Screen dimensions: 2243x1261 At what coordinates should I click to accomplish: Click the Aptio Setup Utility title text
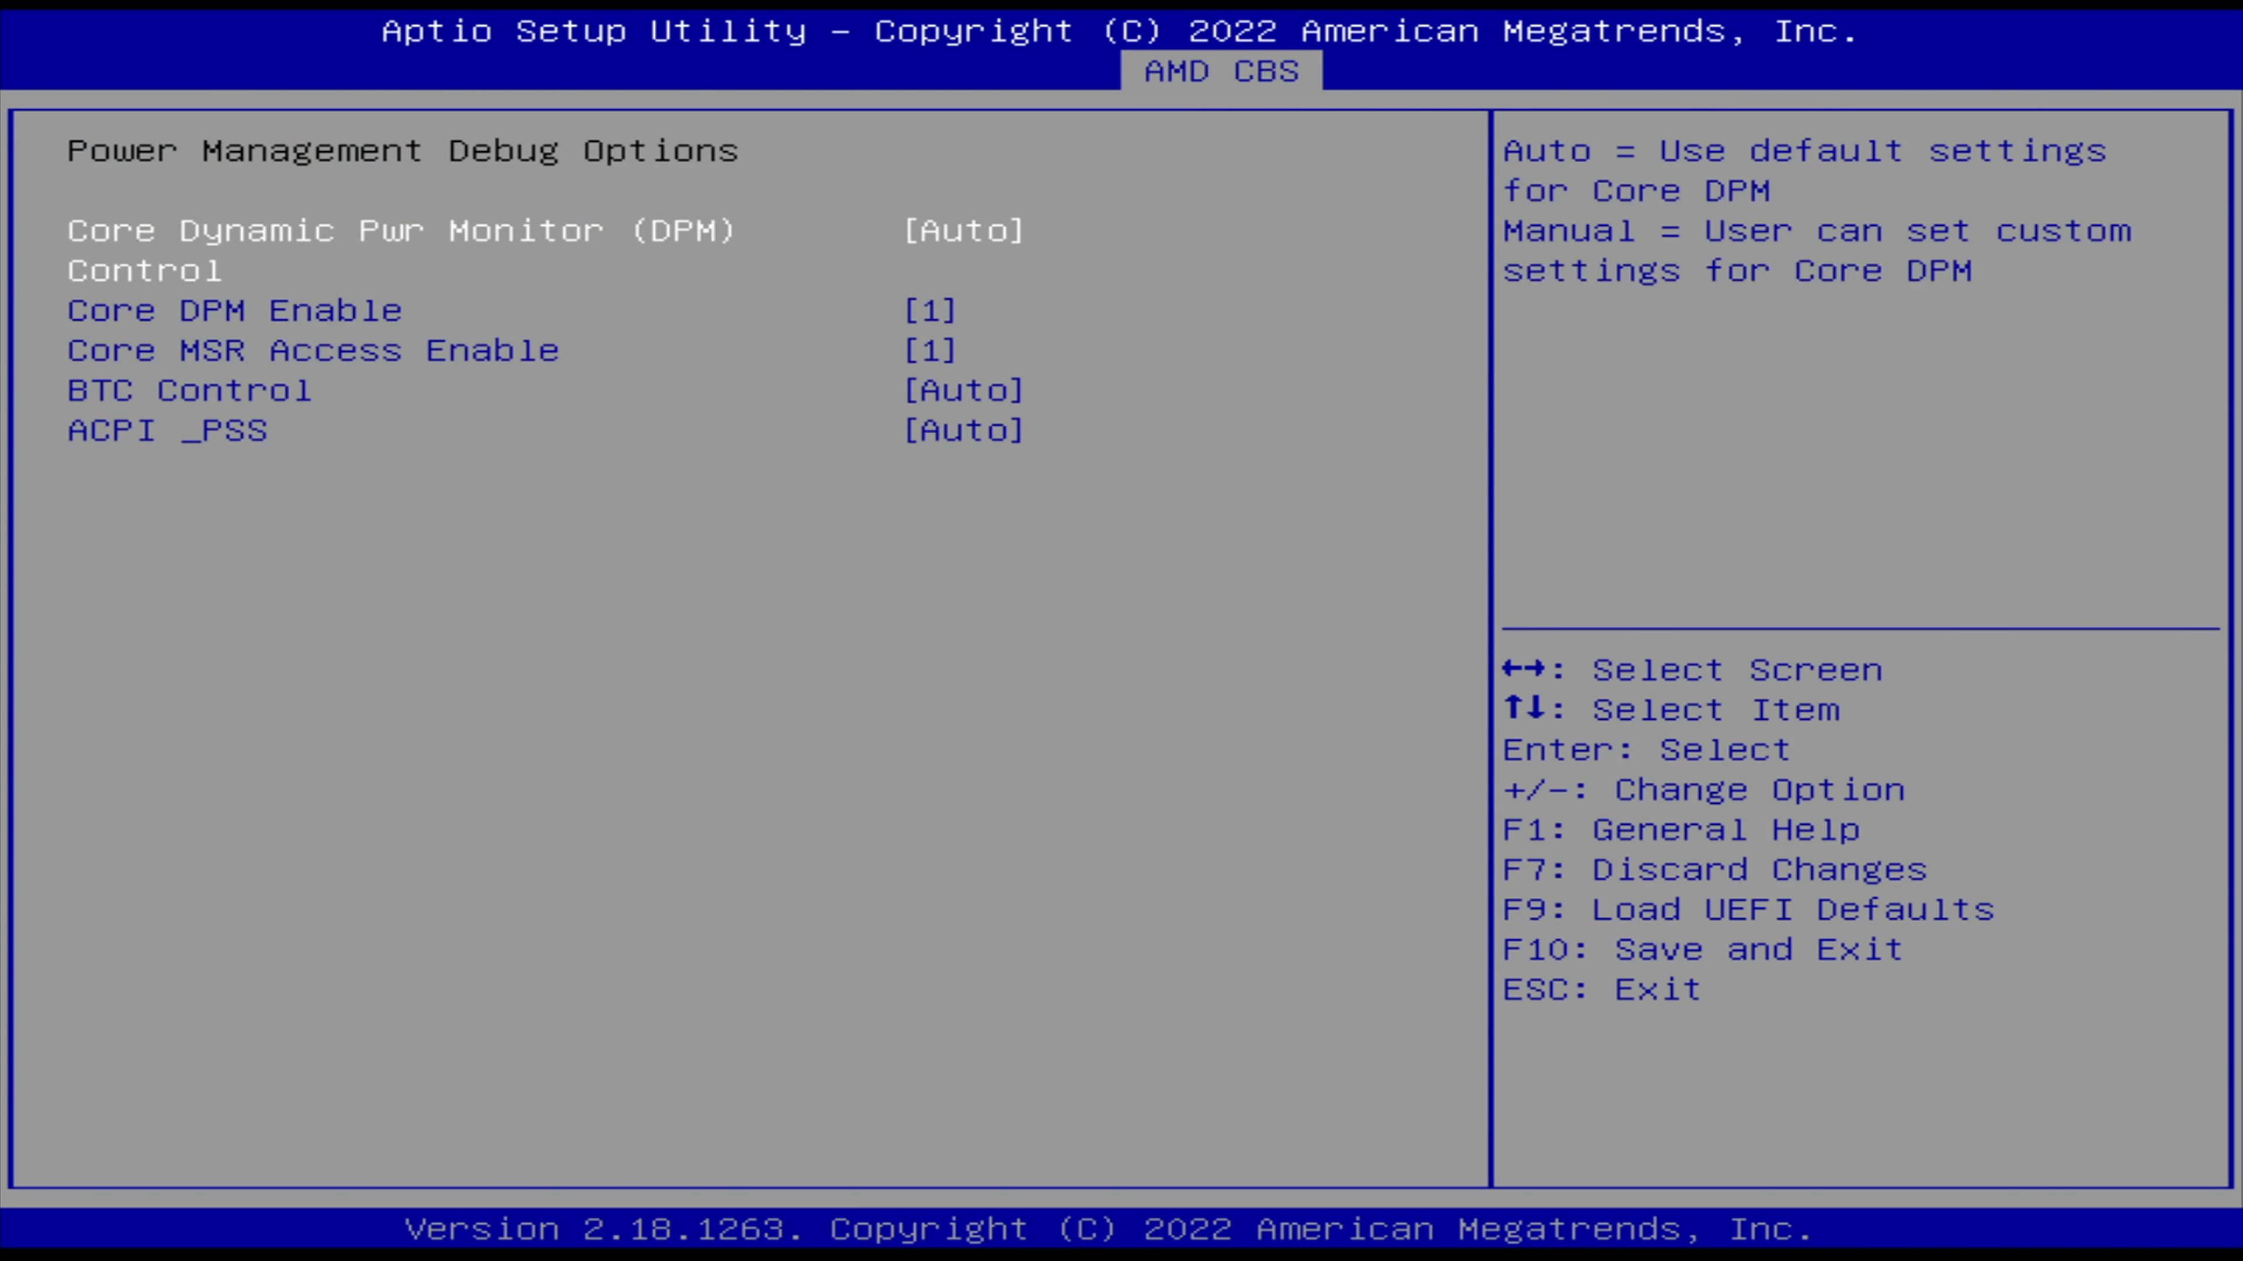[1120, 32]
